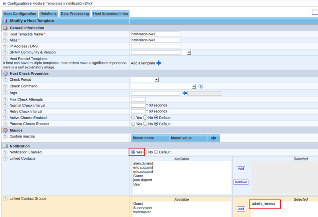Set Notification Enabled to No
The width and height of the screenshot is (318, 217).
coord(145,152)
